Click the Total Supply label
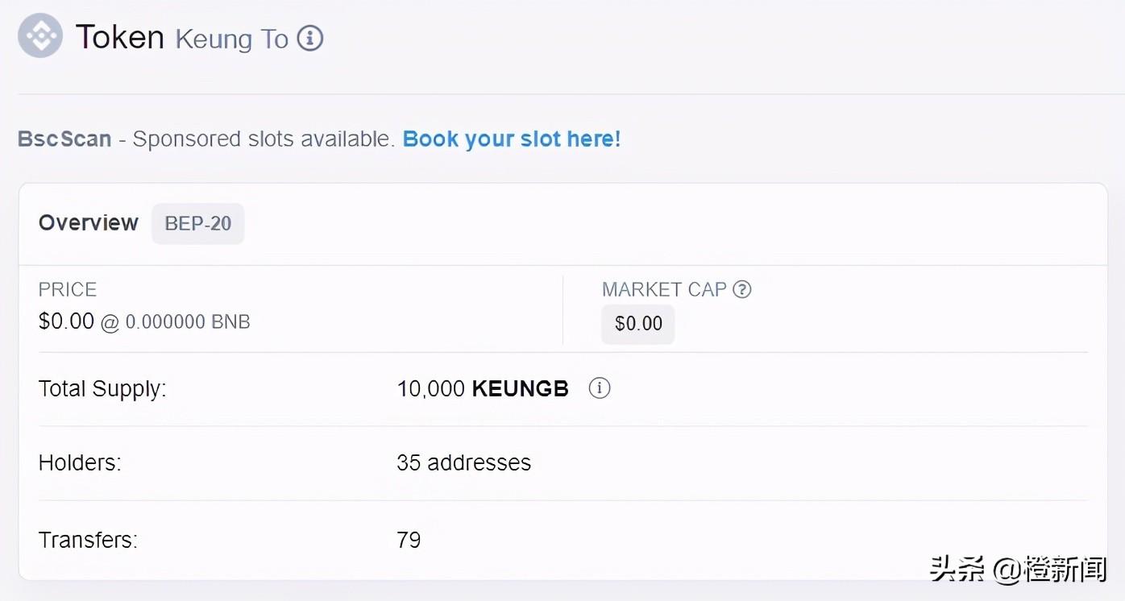Image resolution: width=1125 pixels, height=601 pixels. 102,389
